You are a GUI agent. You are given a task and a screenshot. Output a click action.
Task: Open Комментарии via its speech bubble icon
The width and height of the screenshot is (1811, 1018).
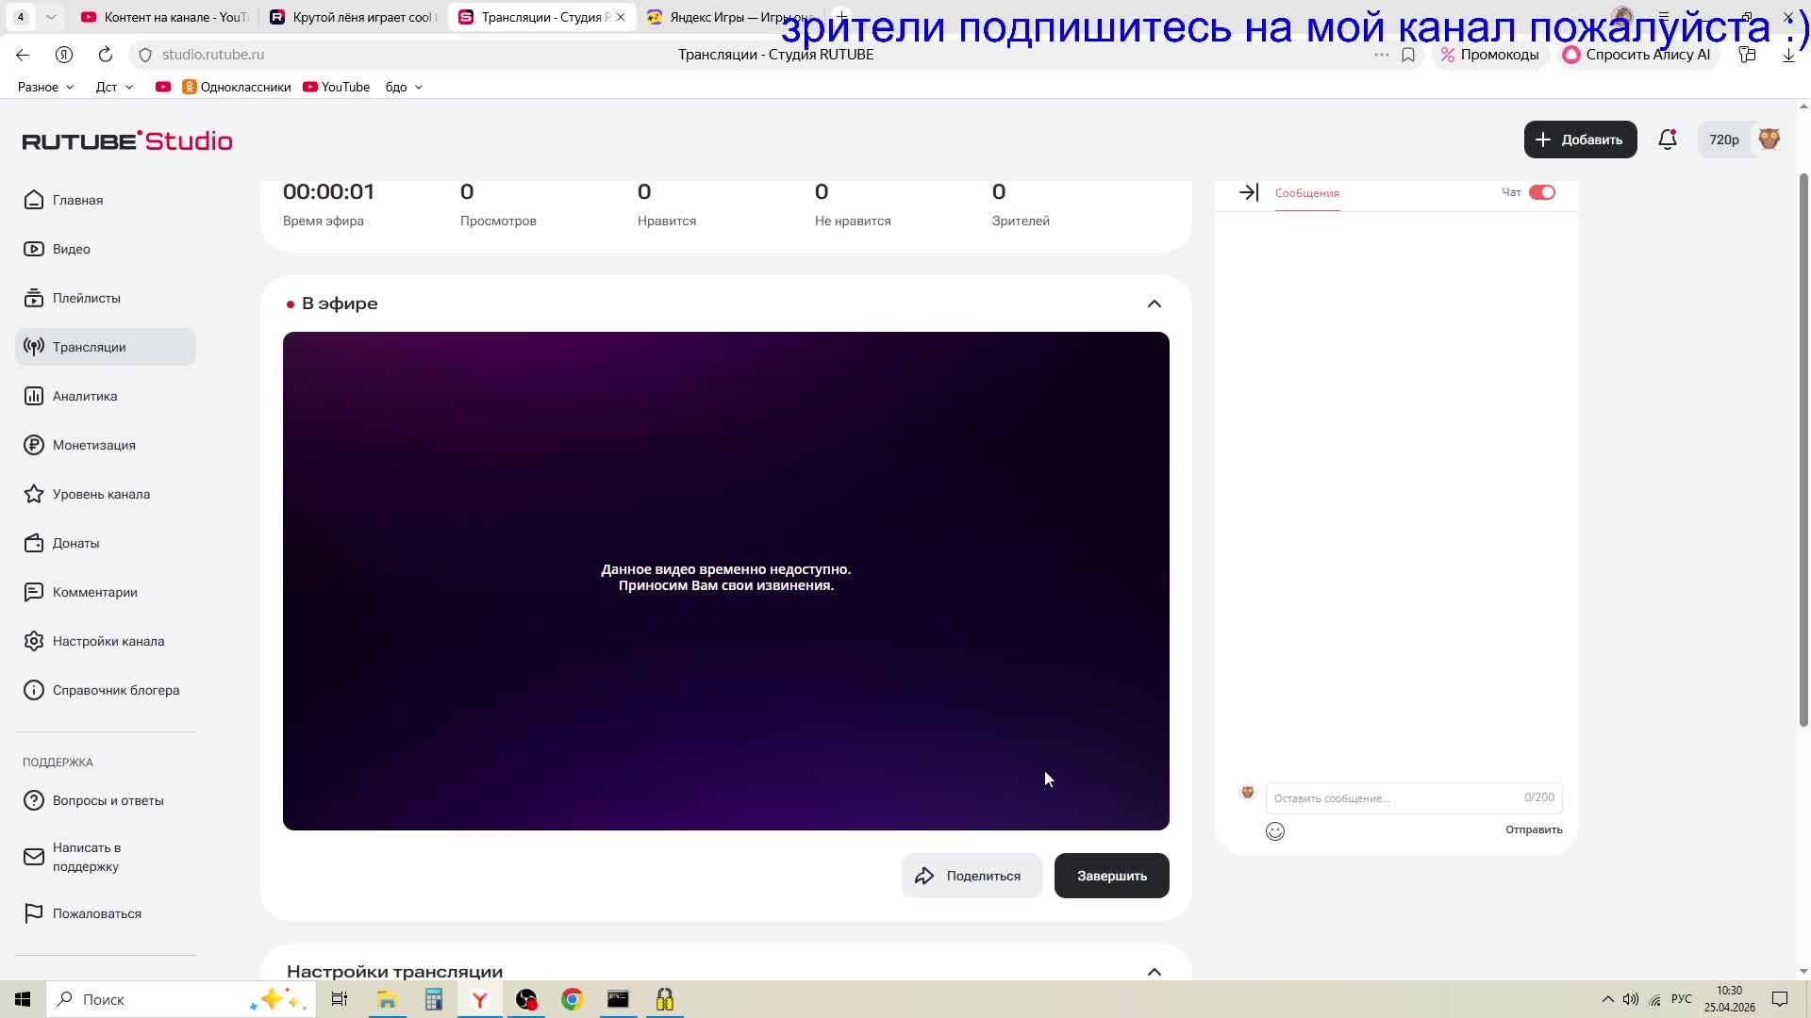[x=34, y=592]
